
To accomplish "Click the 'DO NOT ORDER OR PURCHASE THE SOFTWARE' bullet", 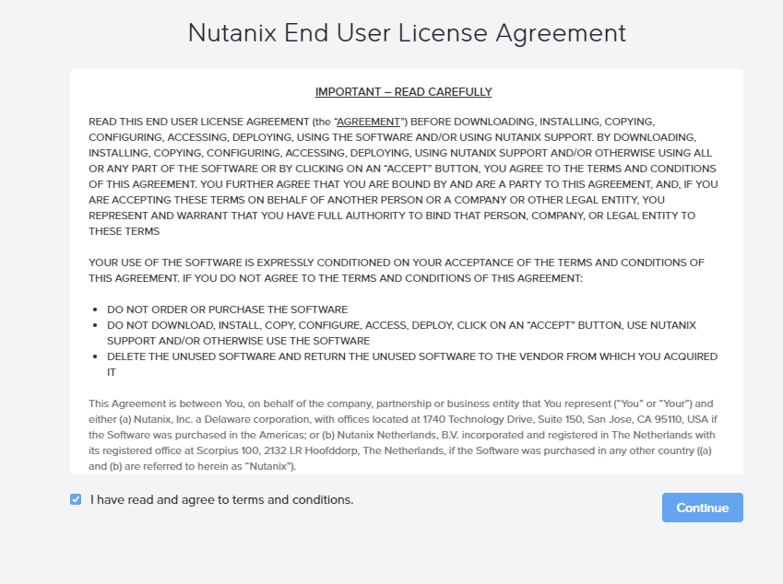I will 227,310.
